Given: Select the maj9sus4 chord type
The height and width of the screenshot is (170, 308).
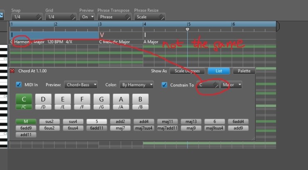Looking at the screenshot, I should coord(214,128).
